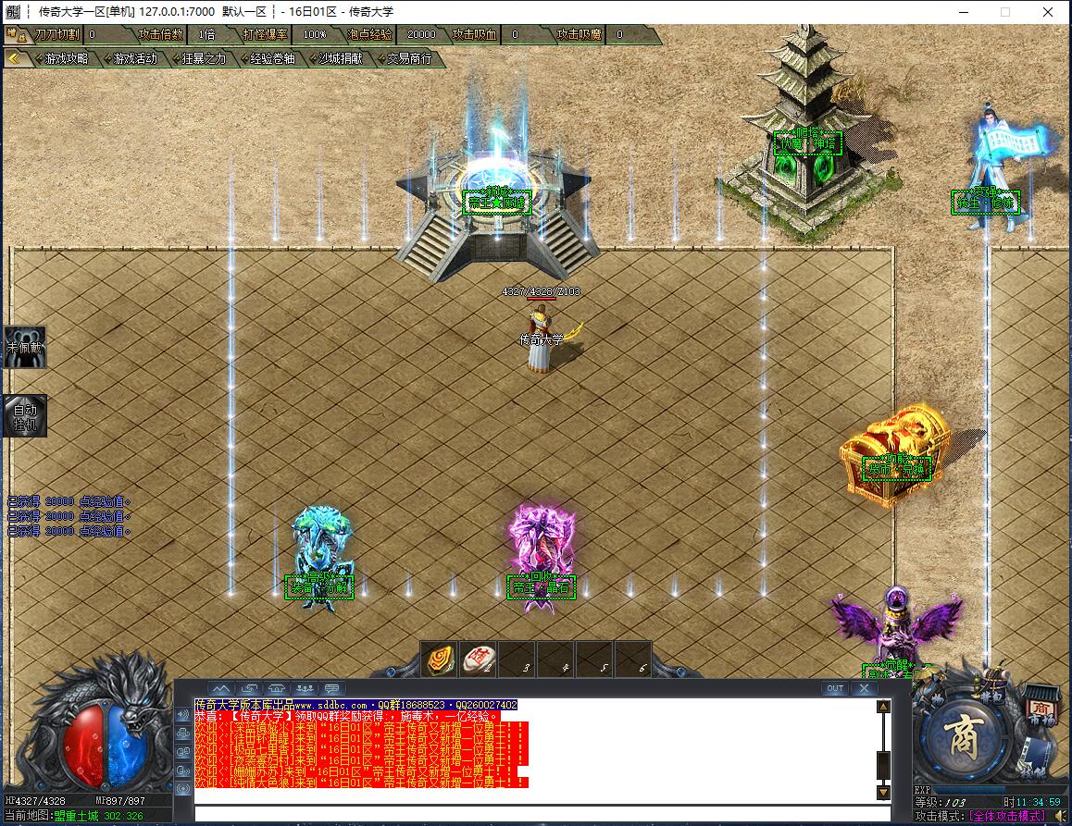Toggle the private chat channel filter
The width and height of the screenshot is (1072, 826).
pyautogui.click(x=183, y=771)
